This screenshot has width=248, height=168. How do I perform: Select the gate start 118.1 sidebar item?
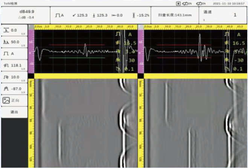click(x=14, y=65)
